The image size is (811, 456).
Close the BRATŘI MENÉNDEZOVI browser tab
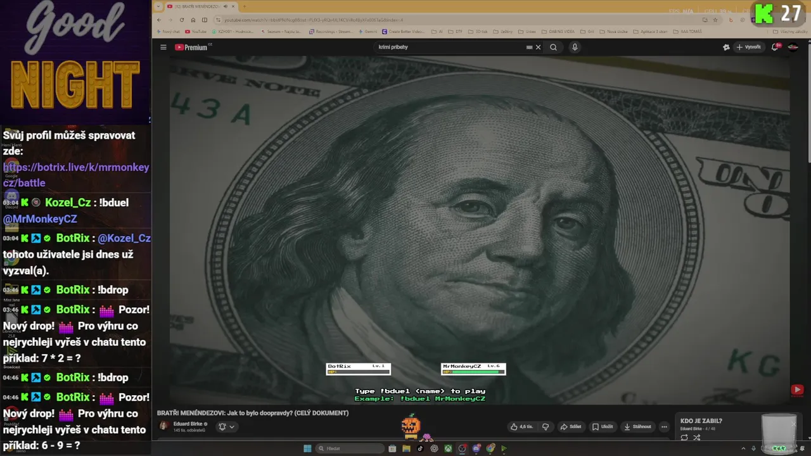[x=233, y=6]
